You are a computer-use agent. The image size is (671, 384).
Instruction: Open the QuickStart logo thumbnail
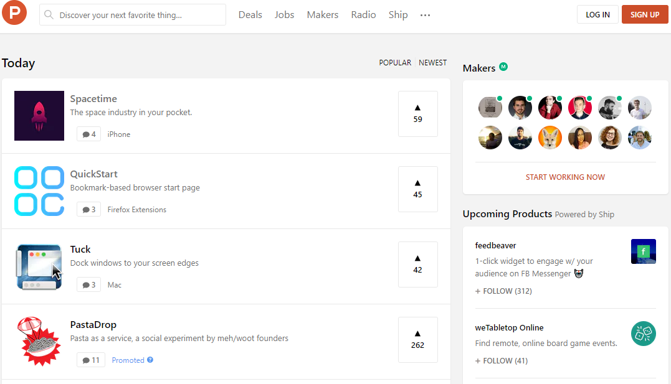[x=39, y=191]
